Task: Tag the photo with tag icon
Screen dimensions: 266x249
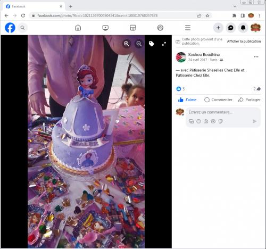Action: pos(152,44)
